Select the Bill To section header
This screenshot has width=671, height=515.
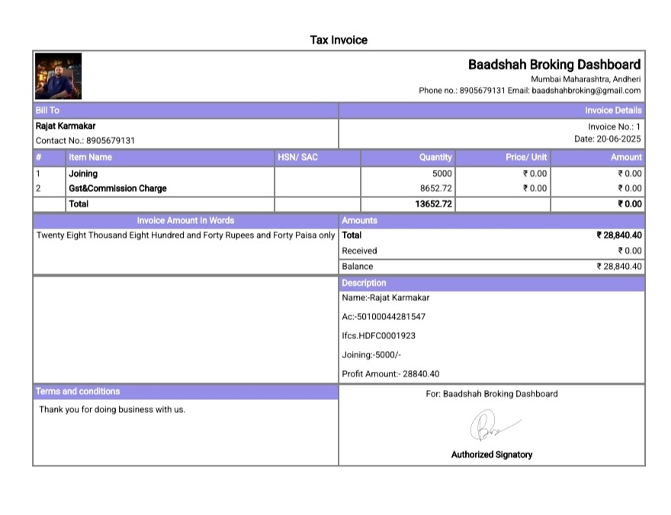(x=47, y=110)
